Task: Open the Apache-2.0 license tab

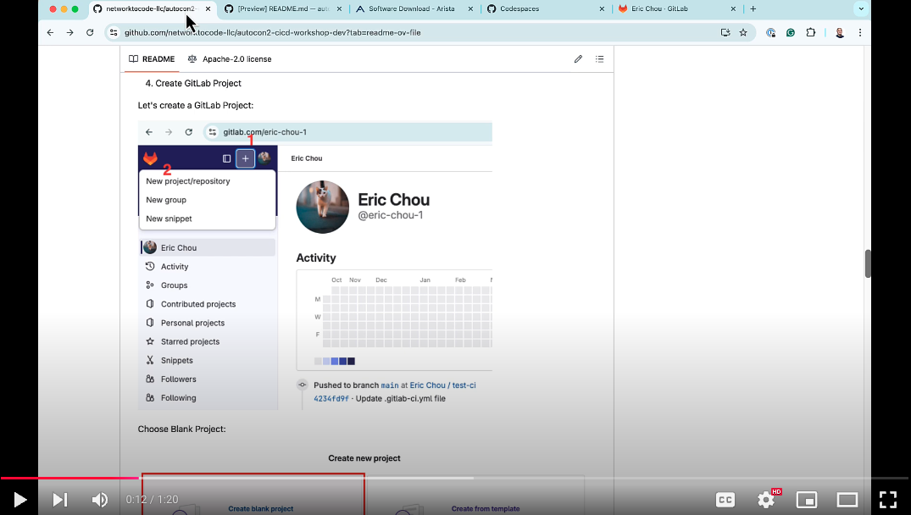Action: (x=230, y=59)
